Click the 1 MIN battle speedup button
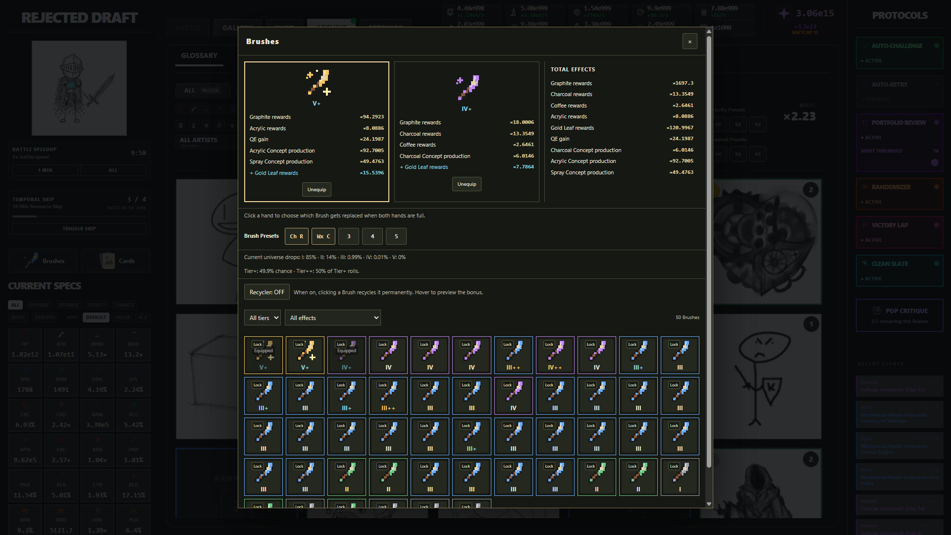This screenshot has width=951, height=535. (45, 170)
